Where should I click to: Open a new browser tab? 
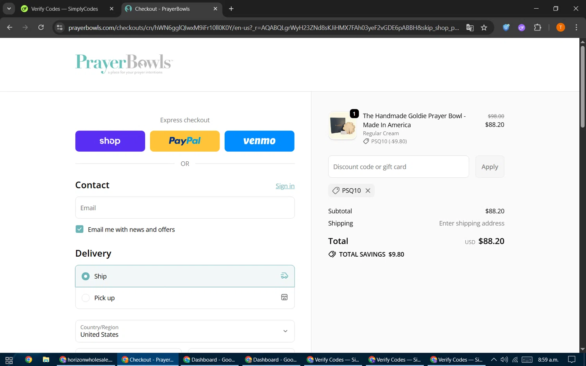click(x=231, y=9)
